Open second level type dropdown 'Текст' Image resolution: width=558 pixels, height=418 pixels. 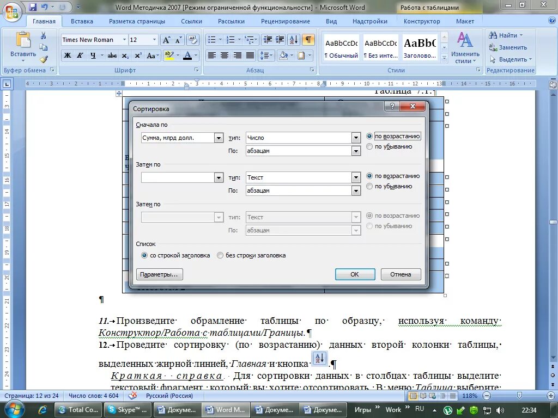[356, 177]
